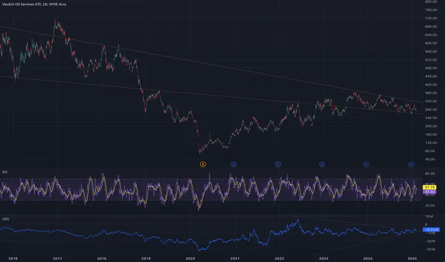445x262 pixels.
Task: Click the orange S split marker
Action: tap(203, 164)
